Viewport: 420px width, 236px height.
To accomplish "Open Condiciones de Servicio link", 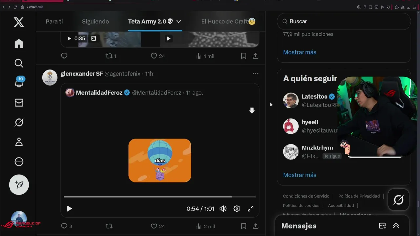I will tap(306, 196).
